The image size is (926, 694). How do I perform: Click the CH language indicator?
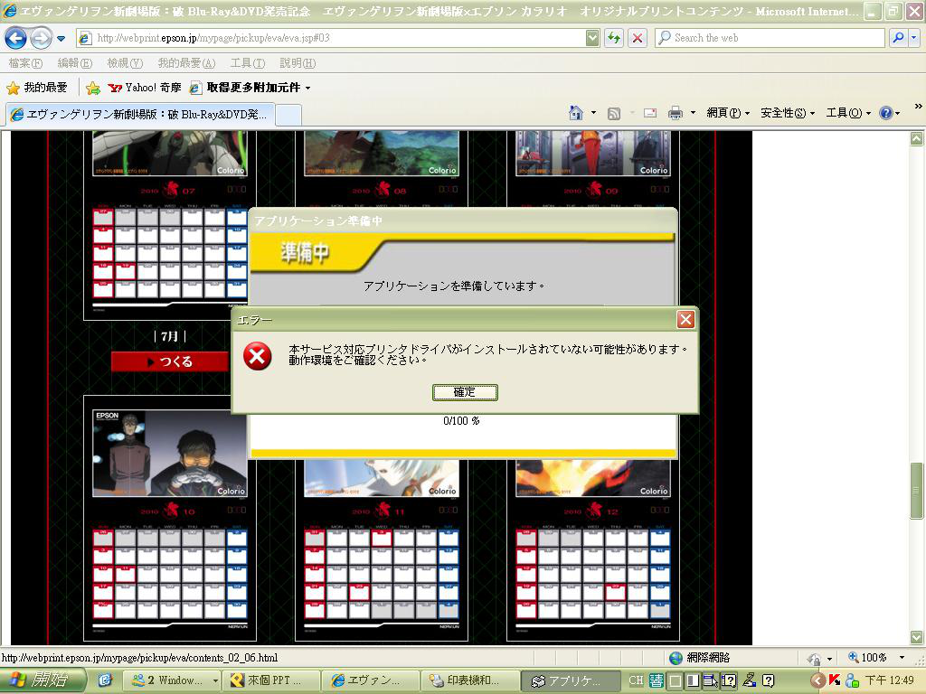coord(636,680)
